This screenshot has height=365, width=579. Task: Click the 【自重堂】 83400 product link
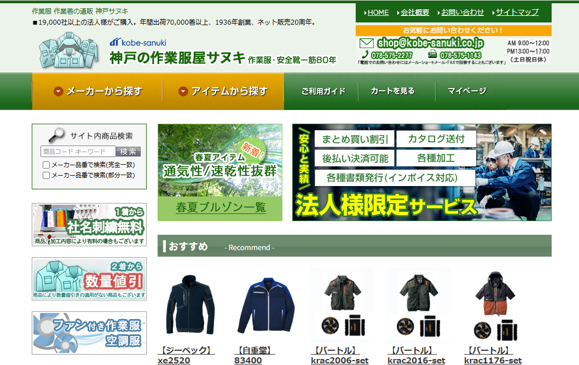click(x=255, y=355)
